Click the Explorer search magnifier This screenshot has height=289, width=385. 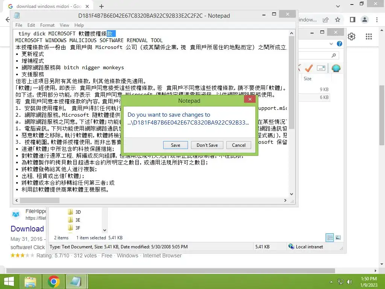tap(333, 55)
